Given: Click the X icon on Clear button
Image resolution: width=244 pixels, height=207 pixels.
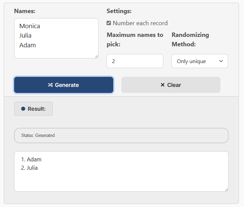Looking at the screenshot, I should (163, 85).
